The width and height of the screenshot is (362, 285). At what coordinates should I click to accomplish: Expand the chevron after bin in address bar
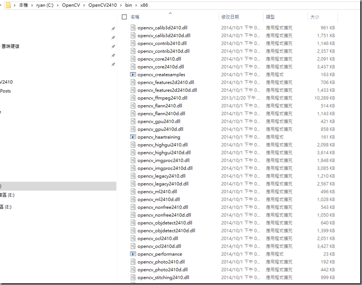pos(136,6)
